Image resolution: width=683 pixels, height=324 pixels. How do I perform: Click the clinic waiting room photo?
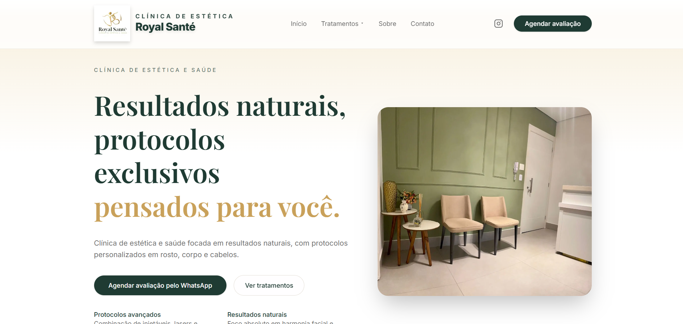click(x=484, y=201)
